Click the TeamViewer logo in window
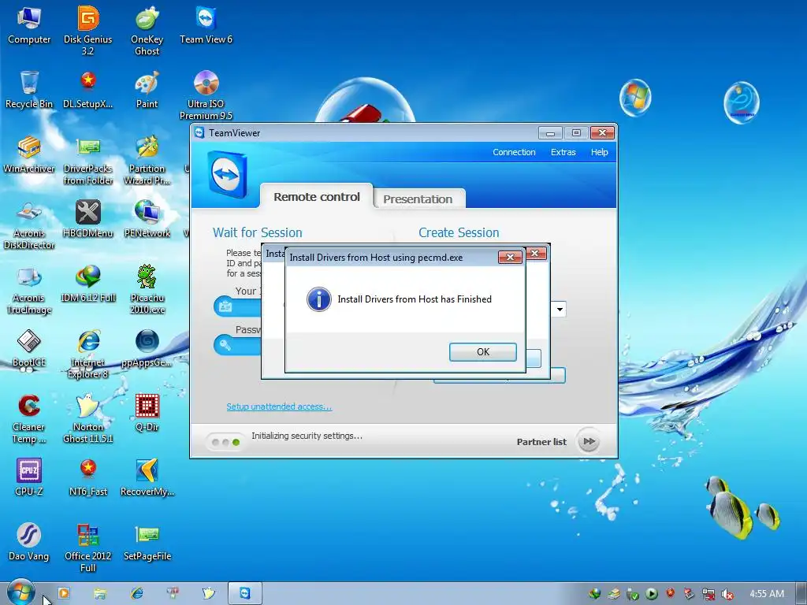 (228, 175)
